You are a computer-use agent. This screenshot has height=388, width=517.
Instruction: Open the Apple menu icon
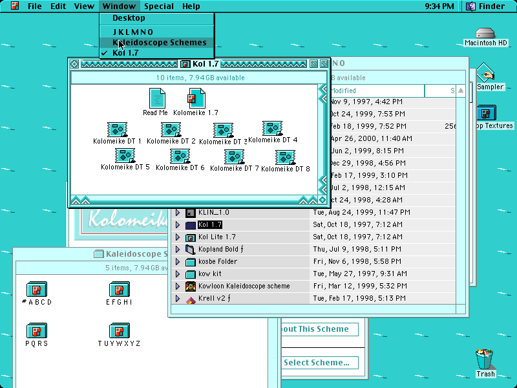[15, 6]
